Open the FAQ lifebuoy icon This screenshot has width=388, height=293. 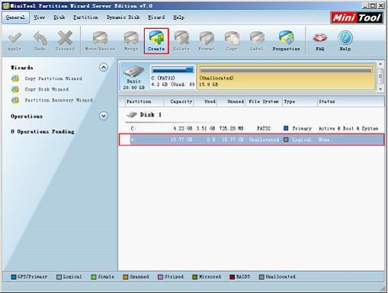click(x=319, y=37)
